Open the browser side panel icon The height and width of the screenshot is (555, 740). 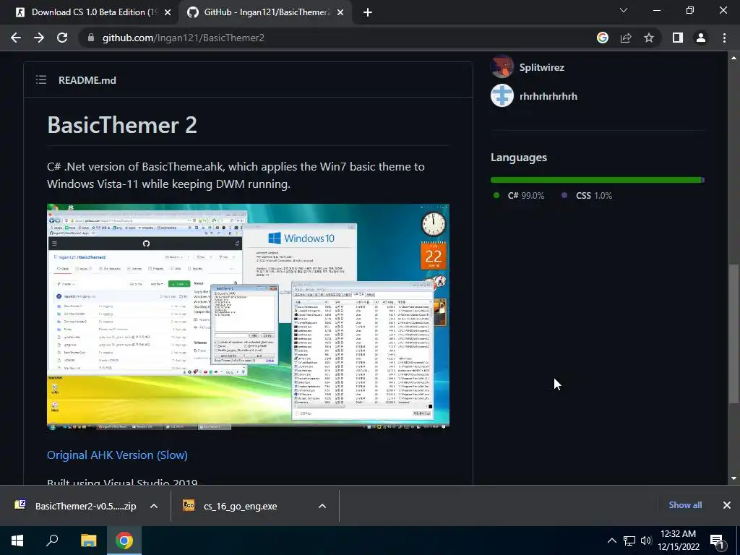(678, 38)
